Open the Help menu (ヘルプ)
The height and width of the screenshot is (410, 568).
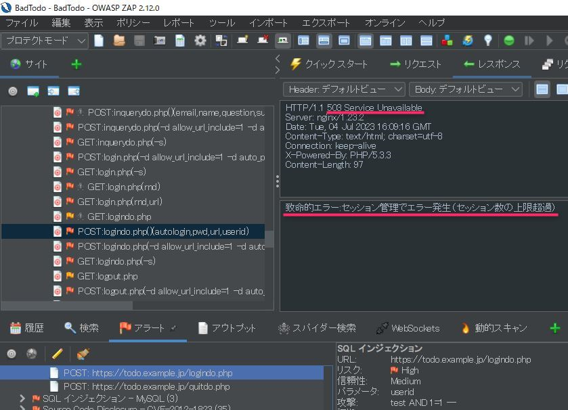click(431, 23)
